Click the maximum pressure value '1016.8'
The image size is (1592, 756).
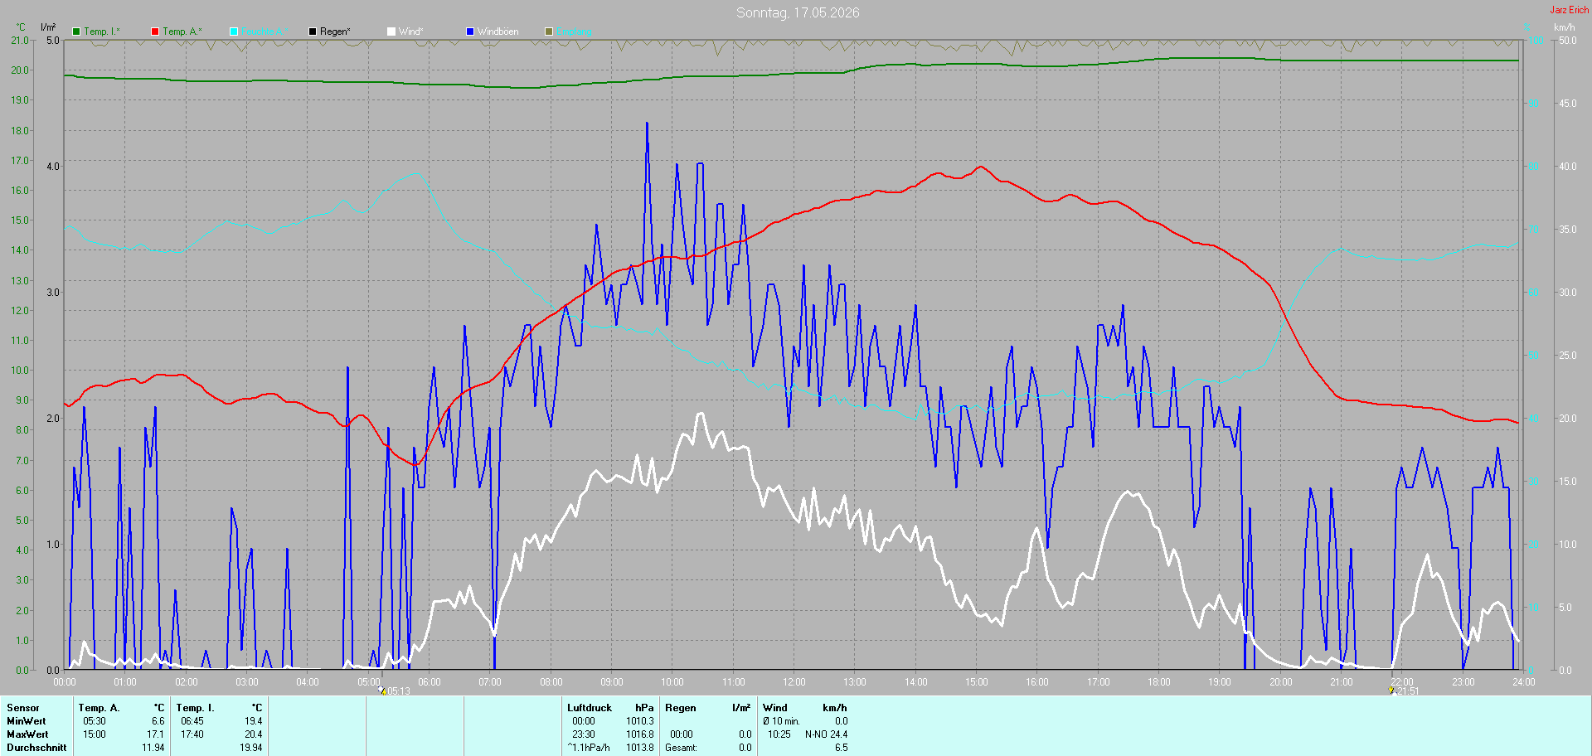pyautogui.click(x=640, y=734)
